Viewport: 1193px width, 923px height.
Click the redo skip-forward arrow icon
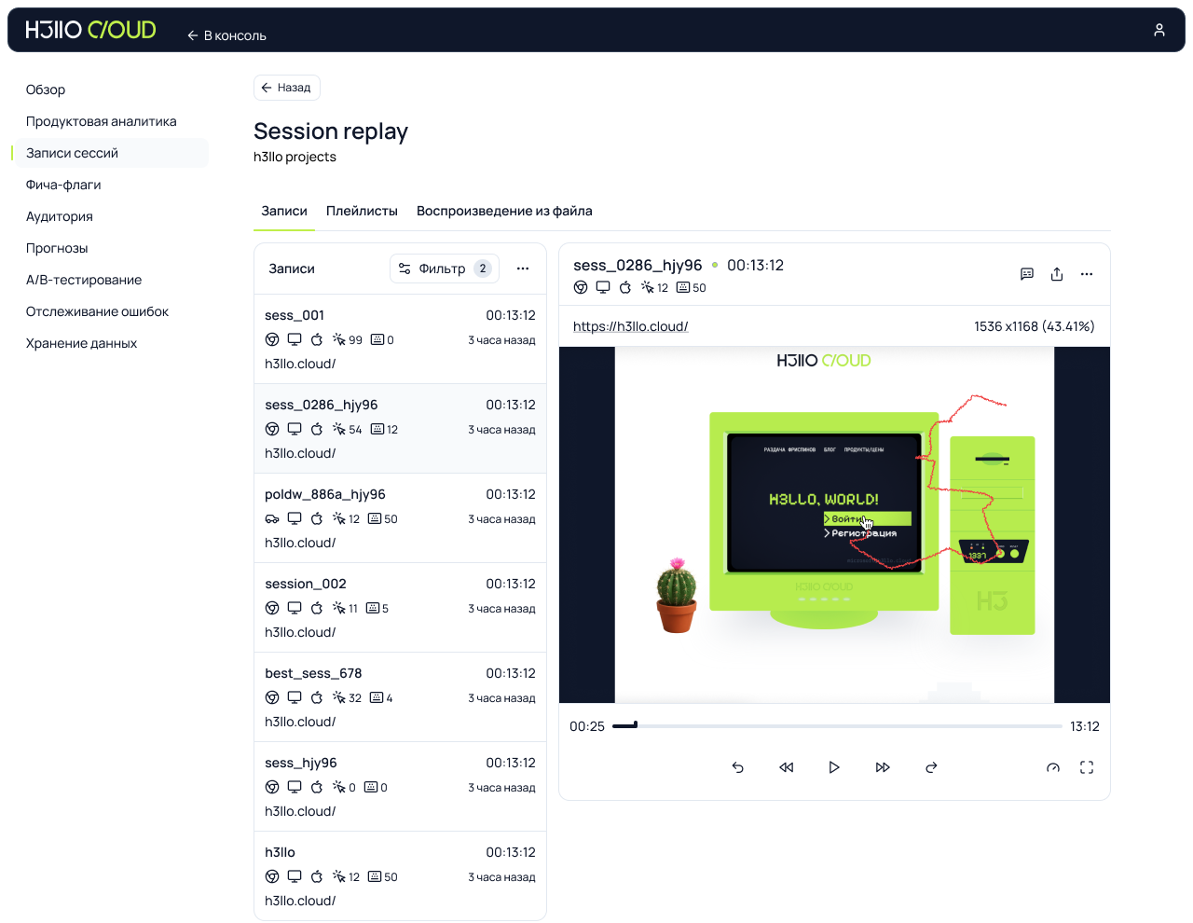931,767
